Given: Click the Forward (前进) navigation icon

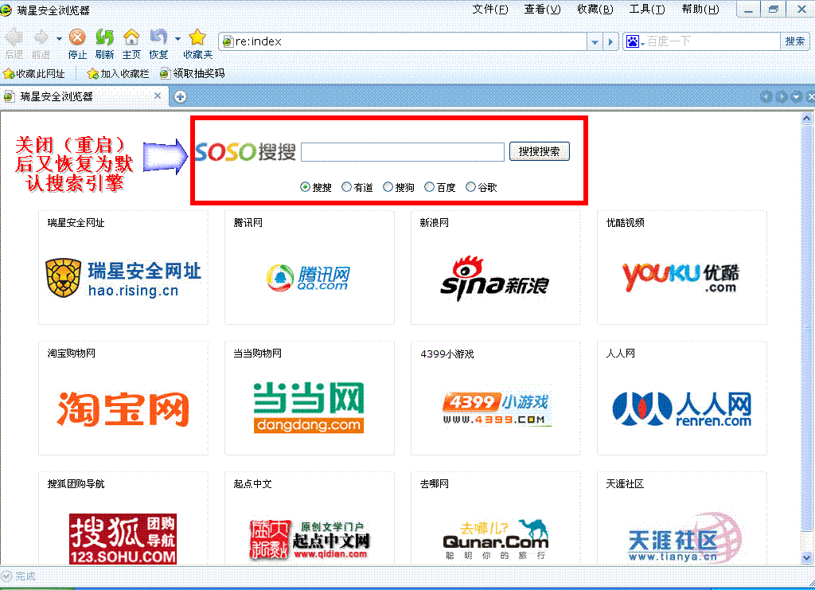Looking at the screenshot, I should pyautogui.click(x=41, y=37).
